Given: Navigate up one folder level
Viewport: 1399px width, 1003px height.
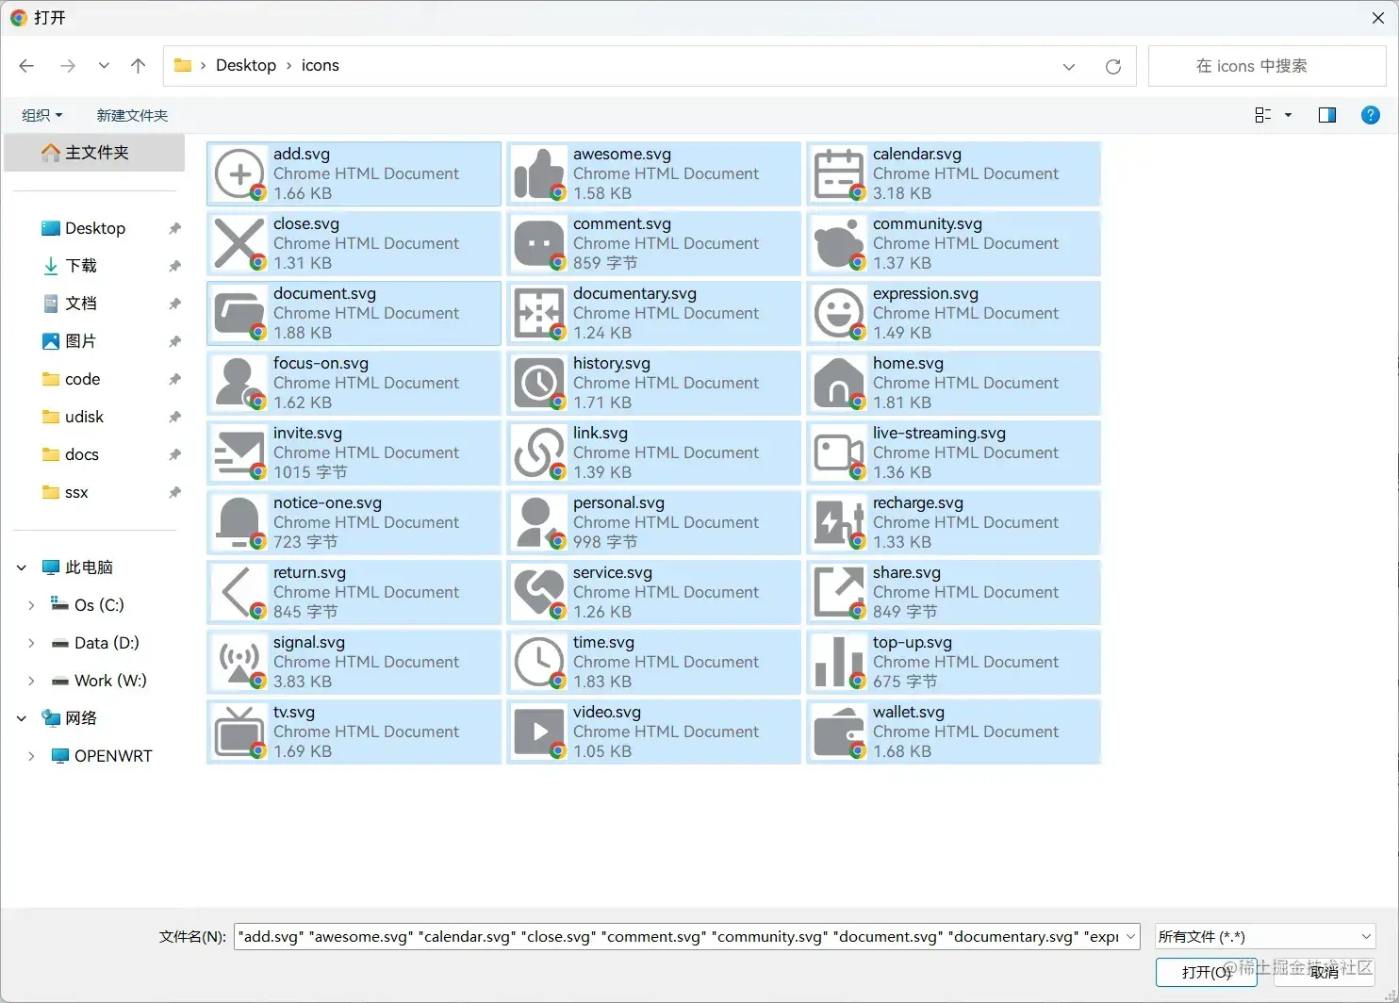Looking at the screenshot, I should 139,66.
